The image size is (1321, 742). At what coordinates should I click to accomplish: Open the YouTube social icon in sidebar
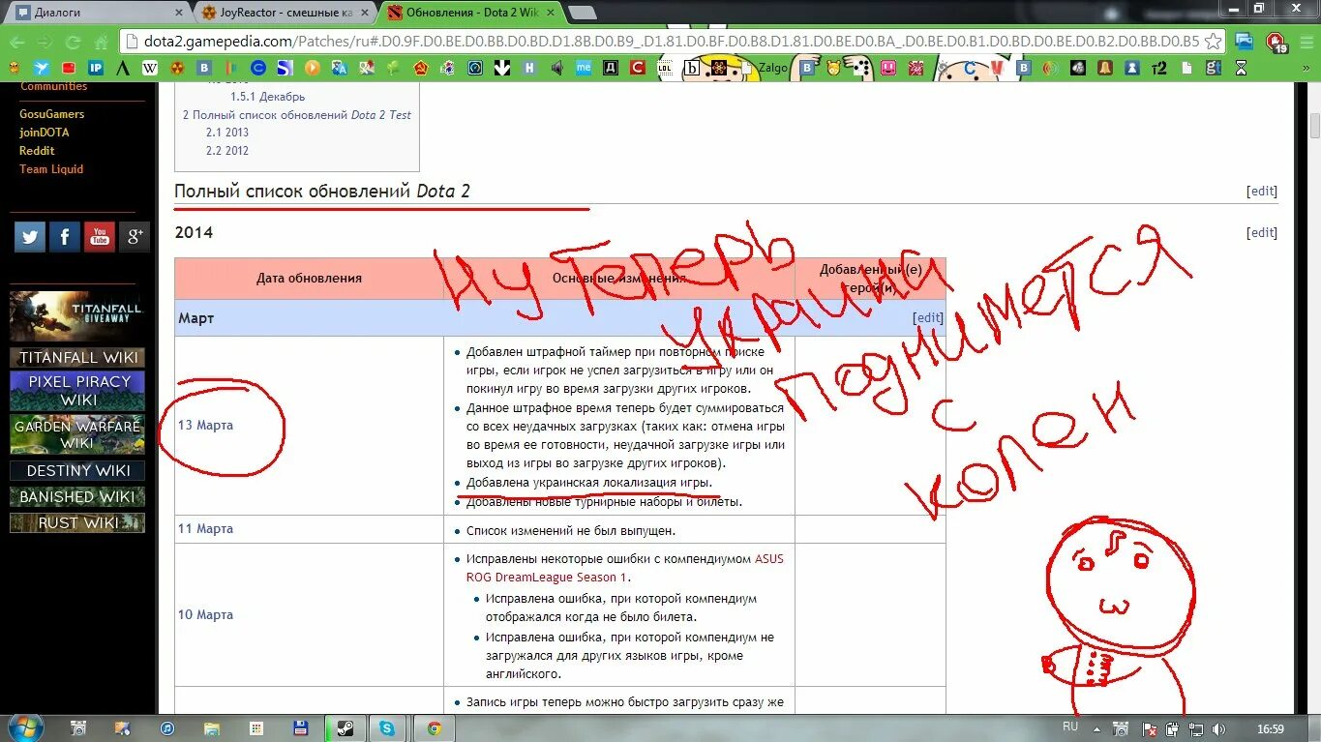click(x=100, y=236)
